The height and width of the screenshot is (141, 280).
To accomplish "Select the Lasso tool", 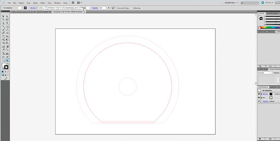I will click(7, 19).
